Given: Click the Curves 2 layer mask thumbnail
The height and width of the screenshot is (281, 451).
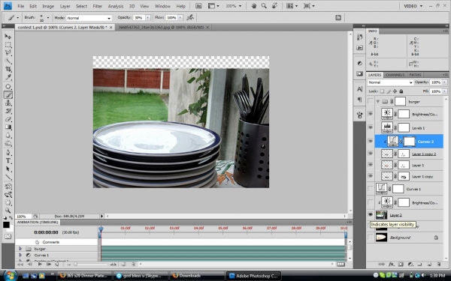Looking at the screenshot, I should pyautogui.click(x=410, y=142).
